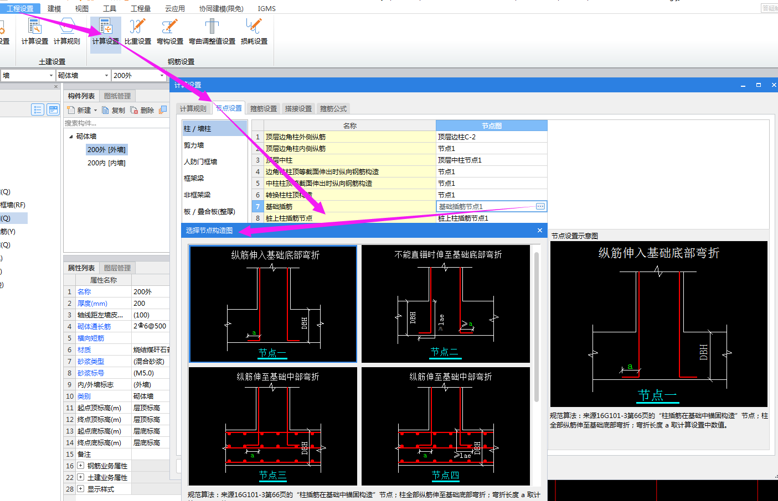778x501 pixels.
Task: Click the 新建 component icon
Action: tap(79, 110)
